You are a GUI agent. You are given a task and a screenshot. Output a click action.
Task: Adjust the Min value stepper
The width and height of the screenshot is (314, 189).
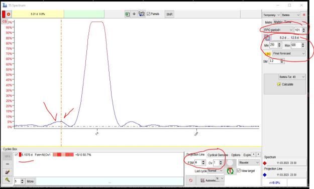click(279, 45)
